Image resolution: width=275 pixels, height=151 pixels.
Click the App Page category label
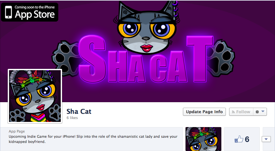17,131
